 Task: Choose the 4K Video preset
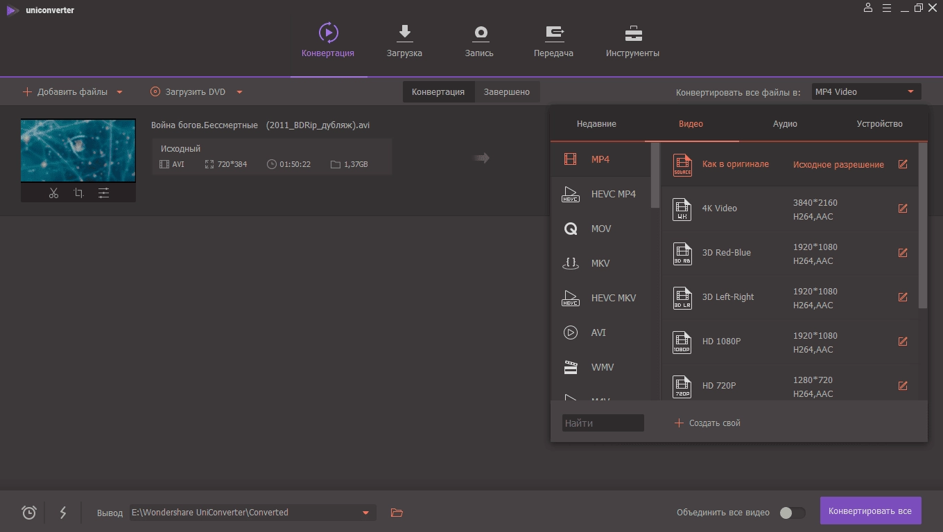tap(789, 209)
